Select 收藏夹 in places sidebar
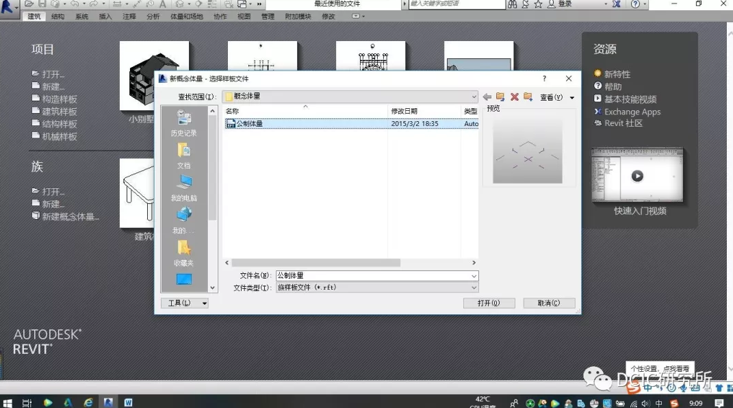Image resolution: width=733 pixels, height=408 pixels. (x=183, y=252)
